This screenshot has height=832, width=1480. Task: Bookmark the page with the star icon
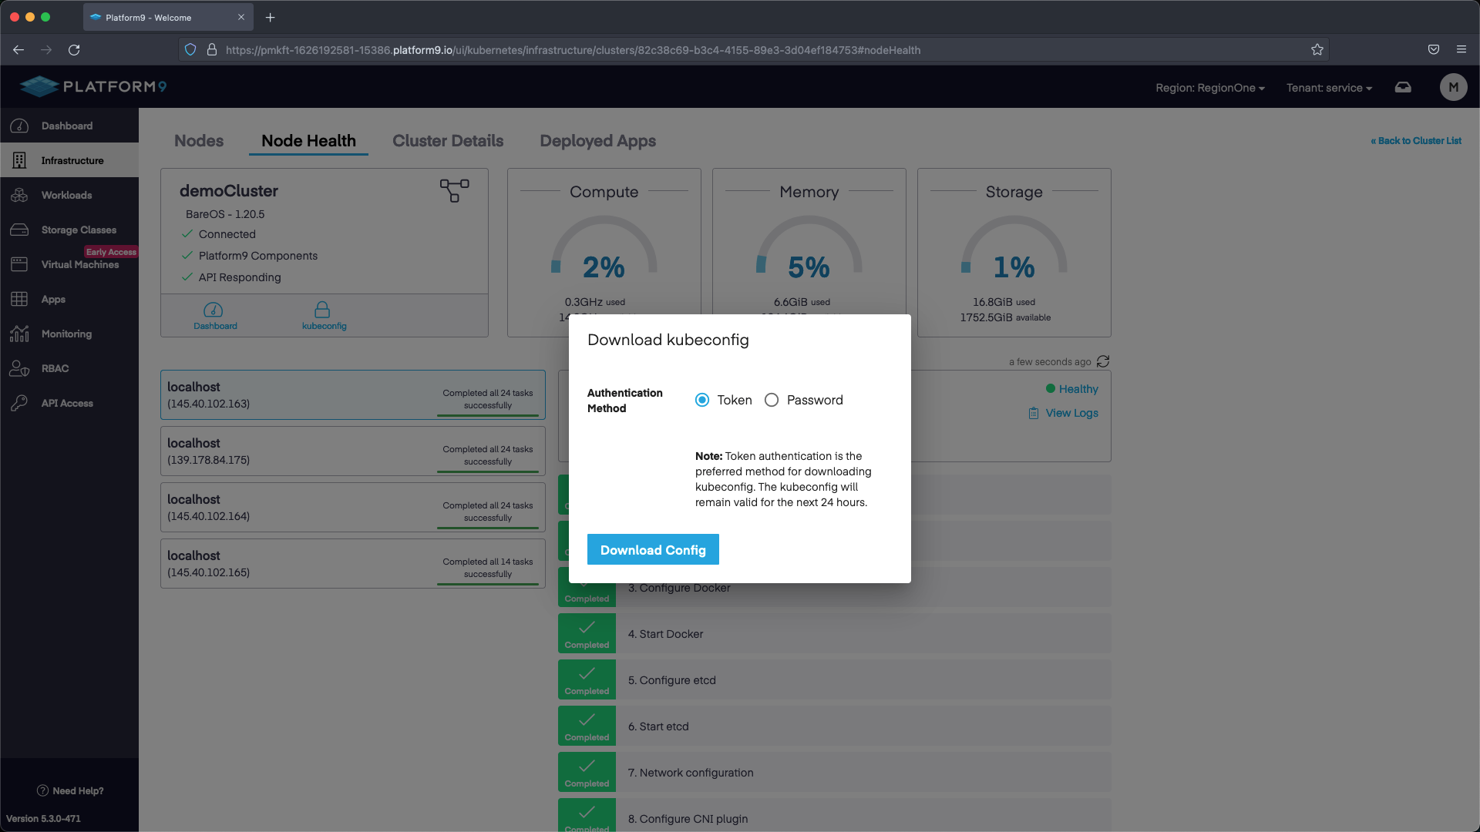1317,49
